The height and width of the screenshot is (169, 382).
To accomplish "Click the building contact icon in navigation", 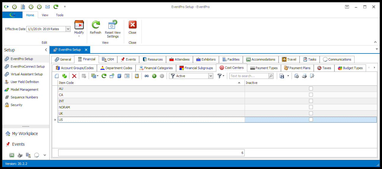I will click(28, 155).
